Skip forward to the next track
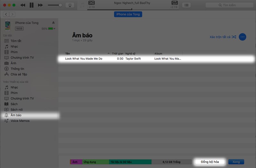256x168 pixels. [x=40, y=5]
